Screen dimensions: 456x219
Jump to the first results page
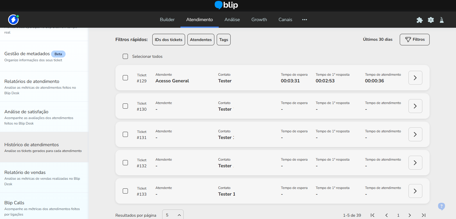click(x=372, y=215)
